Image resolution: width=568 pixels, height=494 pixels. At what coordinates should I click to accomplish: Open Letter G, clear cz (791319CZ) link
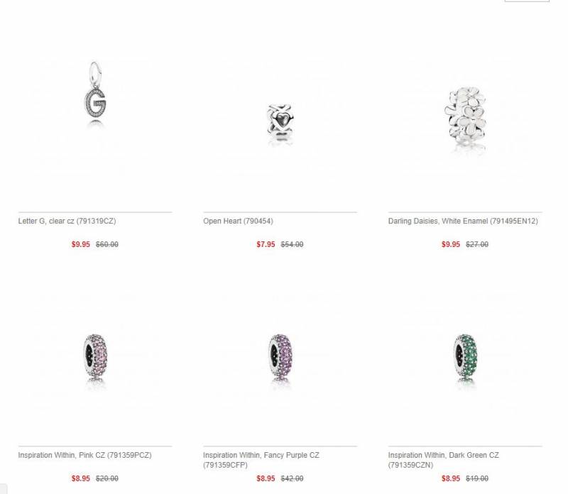click(67, 221)
